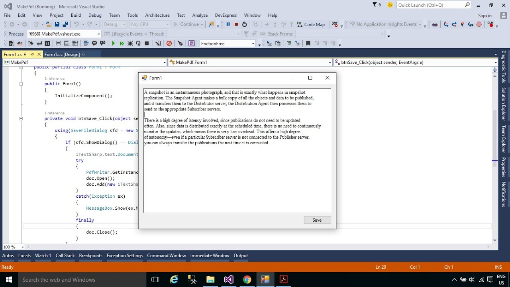Click the Save button in Form1
Image resolution: width=510 pixels, height=287 pixels.
coord(317,220)
